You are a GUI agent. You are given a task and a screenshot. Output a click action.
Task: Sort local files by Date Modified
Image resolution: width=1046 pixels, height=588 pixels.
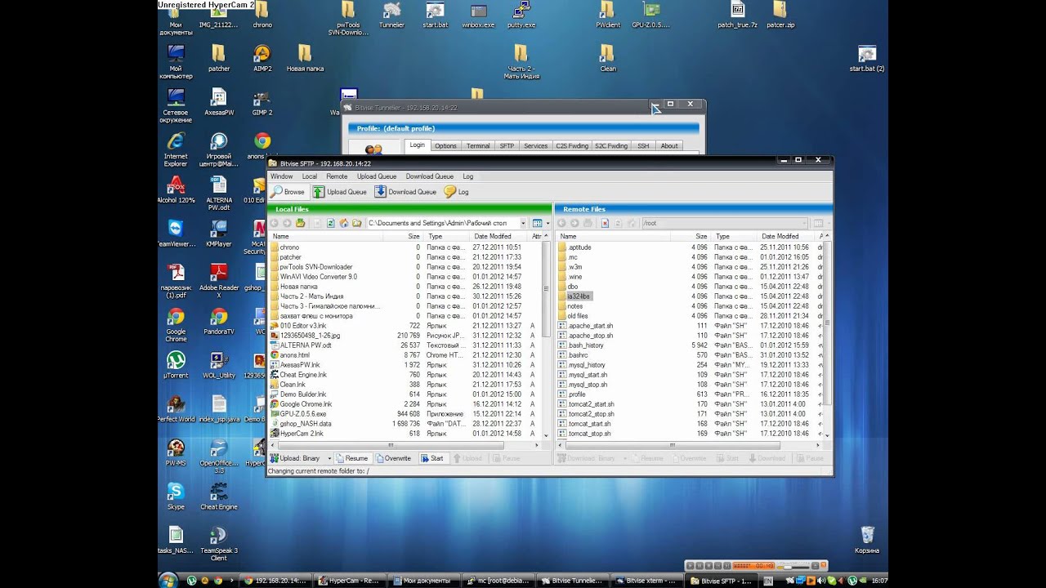point(499,236)
